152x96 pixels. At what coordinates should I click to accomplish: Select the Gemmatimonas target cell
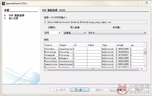coord(66,64)
